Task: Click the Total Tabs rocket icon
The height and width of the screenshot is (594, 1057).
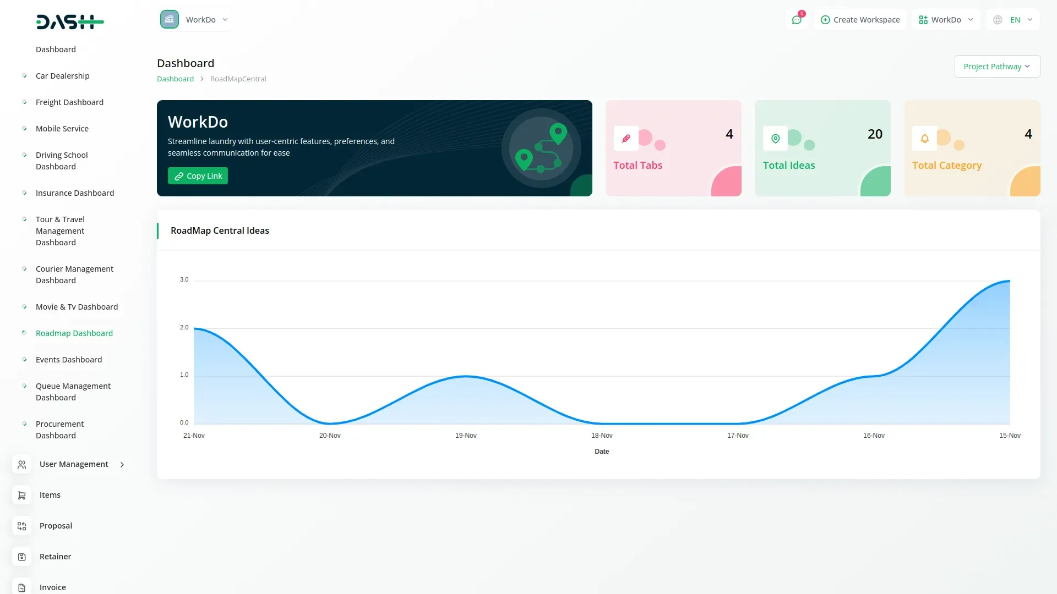Action: (x=626, y=139)
